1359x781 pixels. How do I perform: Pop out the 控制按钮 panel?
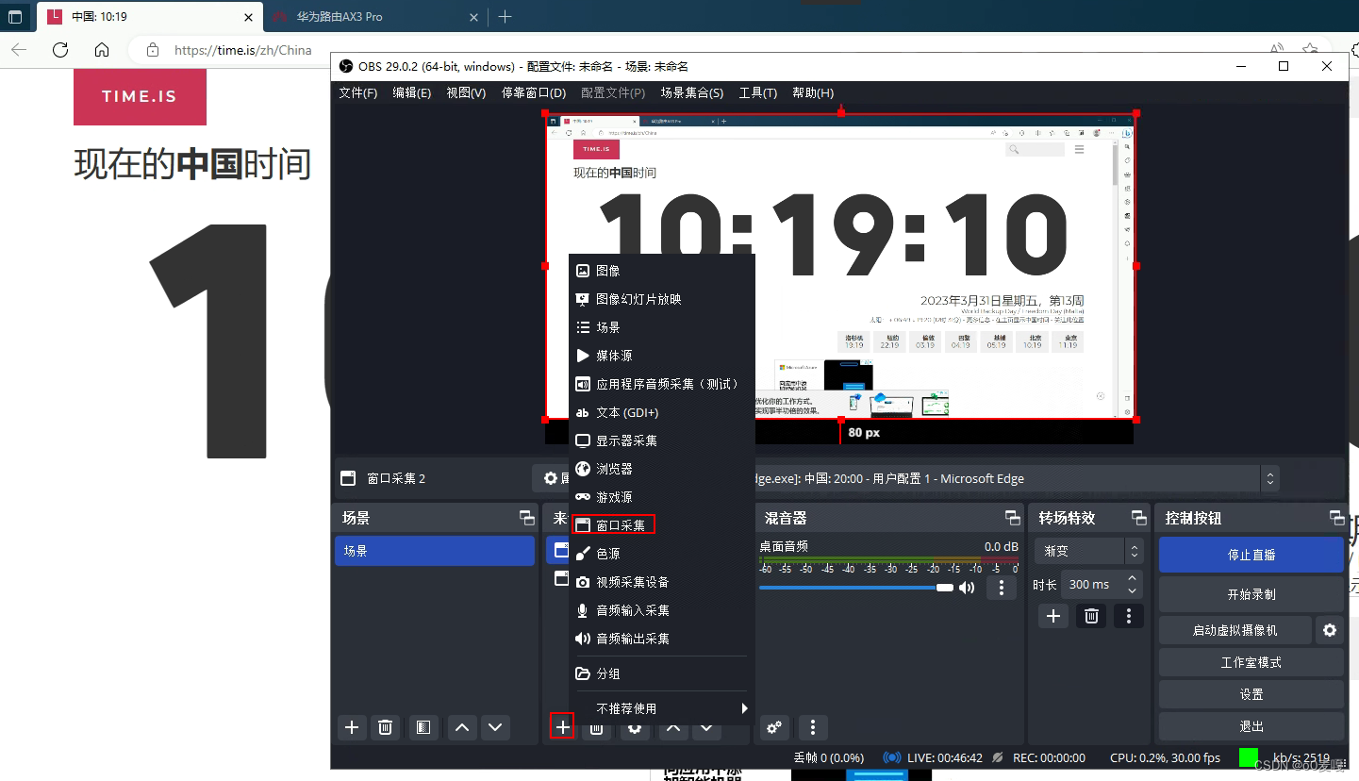pyautogui.click(x=1337, y=517)
